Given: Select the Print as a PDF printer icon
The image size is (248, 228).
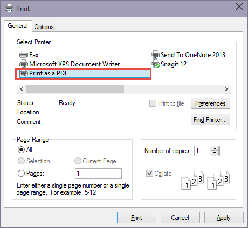Looking at the screenshot, I should pyautogui.click(x=24, y=73).
